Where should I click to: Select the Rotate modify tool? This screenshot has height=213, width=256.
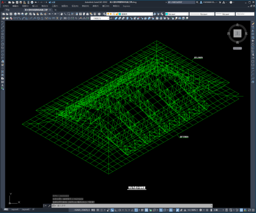pos(253,44)
